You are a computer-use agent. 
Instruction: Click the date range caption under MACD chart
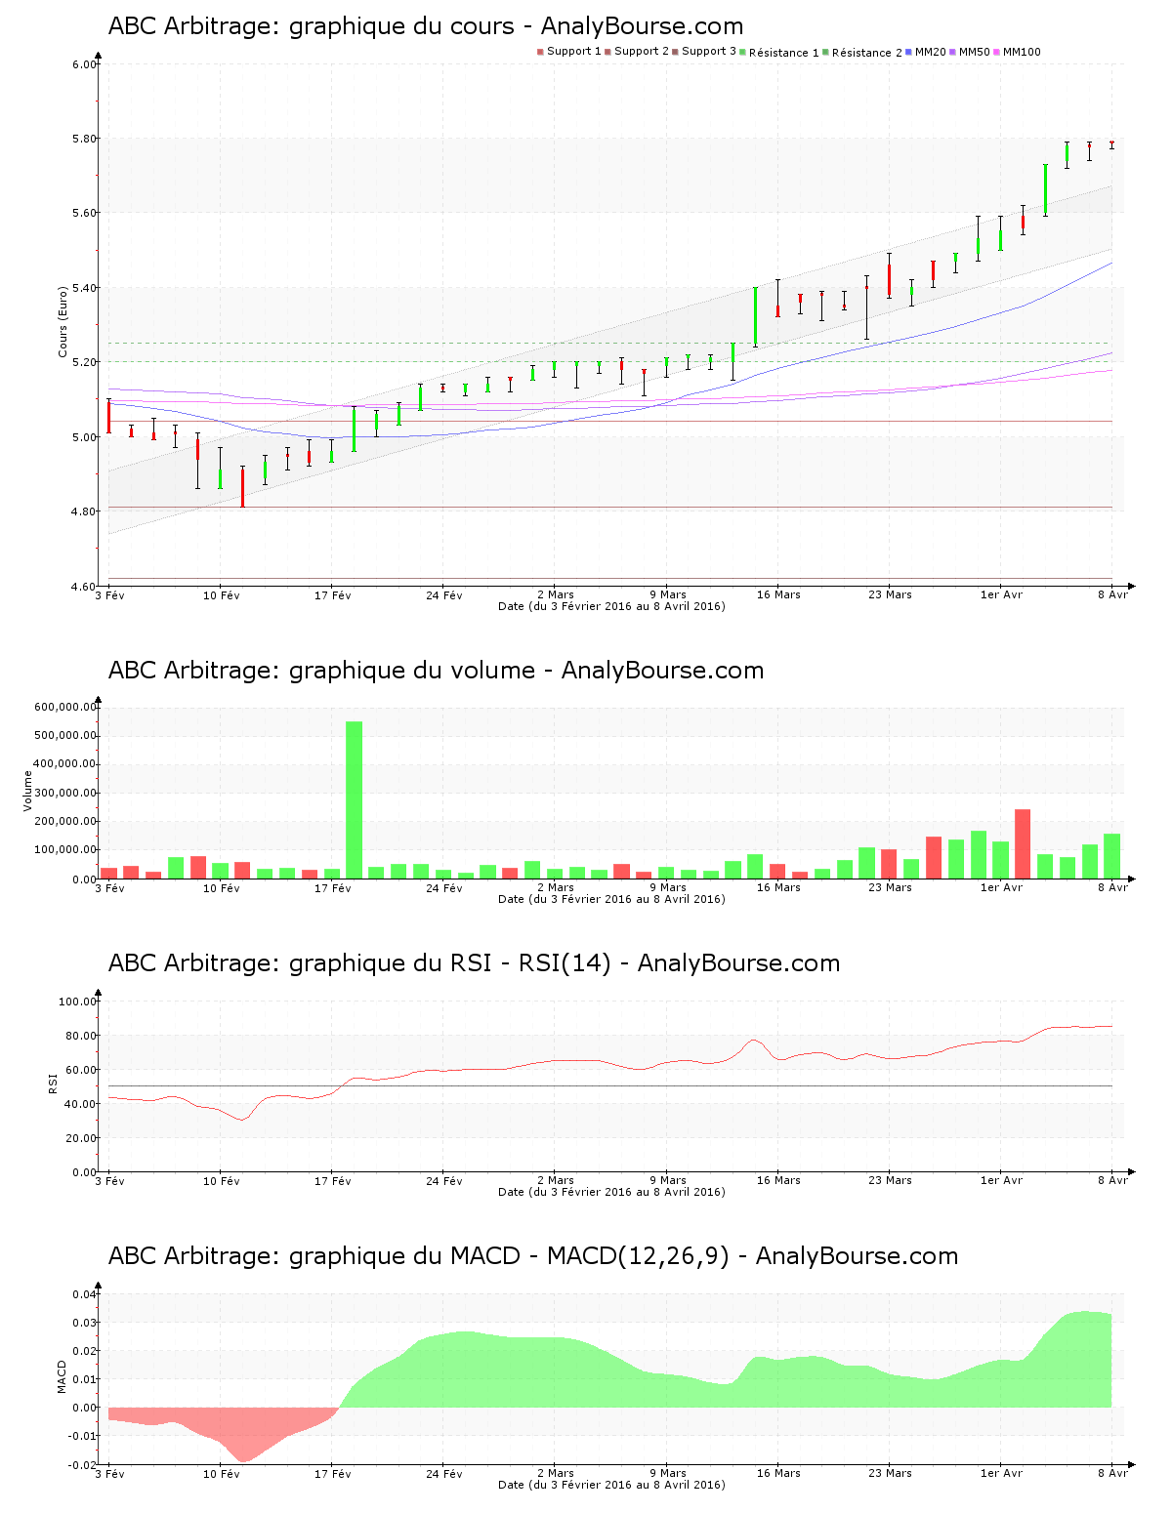coord(611,1485)
